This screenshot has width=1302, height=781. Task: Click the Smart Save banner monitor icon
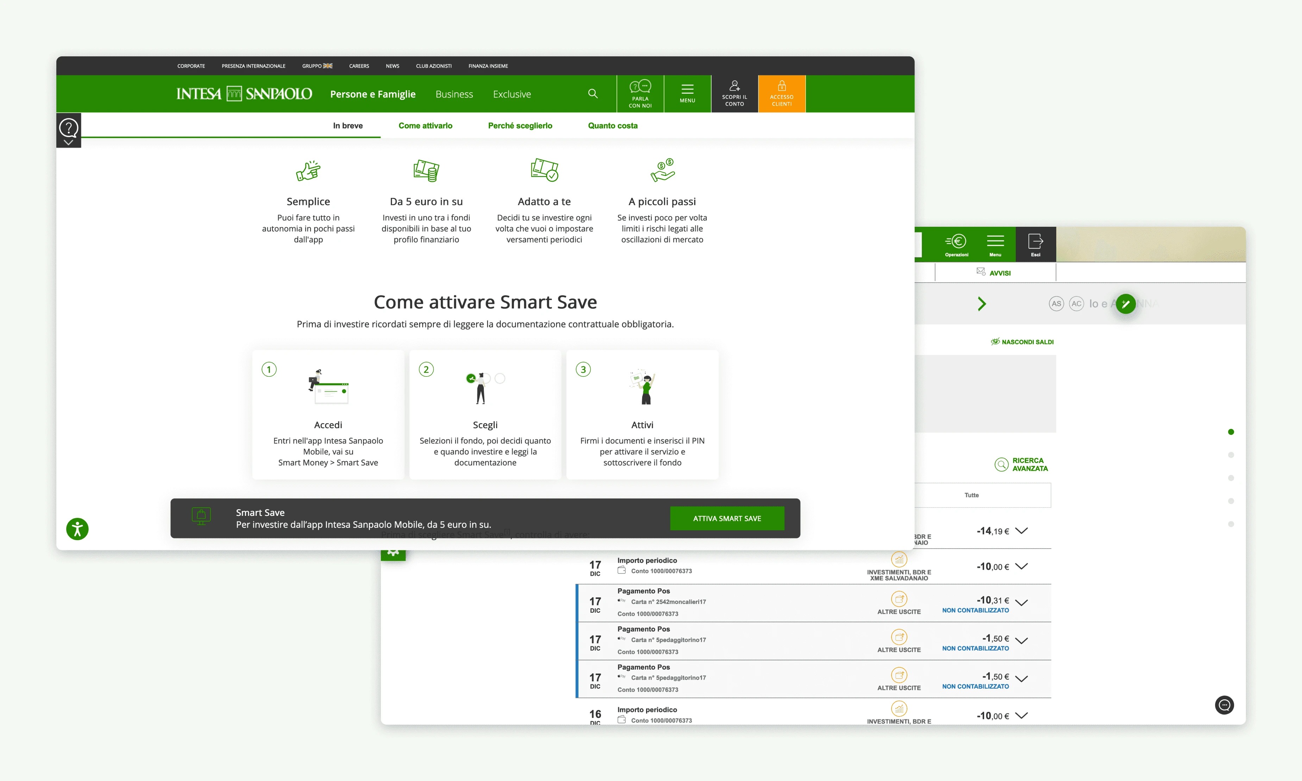coord(201,516)
